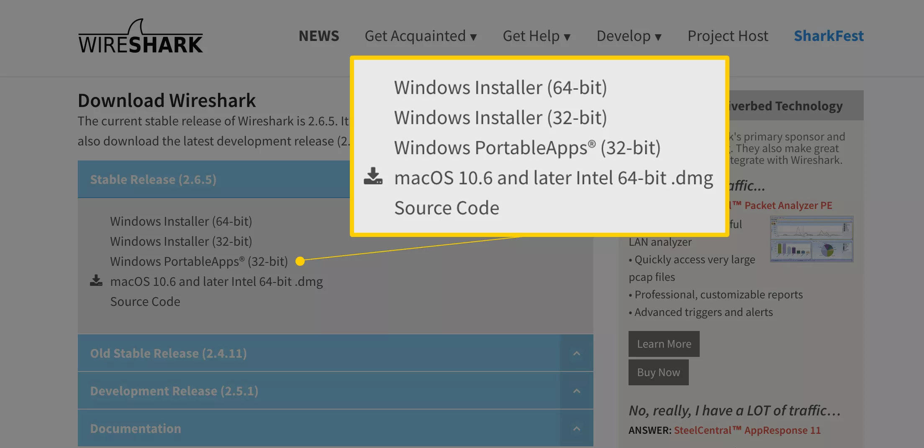The image size is (924, 448).
Task: Click the Buy Now button
Action: coord(658,372)
